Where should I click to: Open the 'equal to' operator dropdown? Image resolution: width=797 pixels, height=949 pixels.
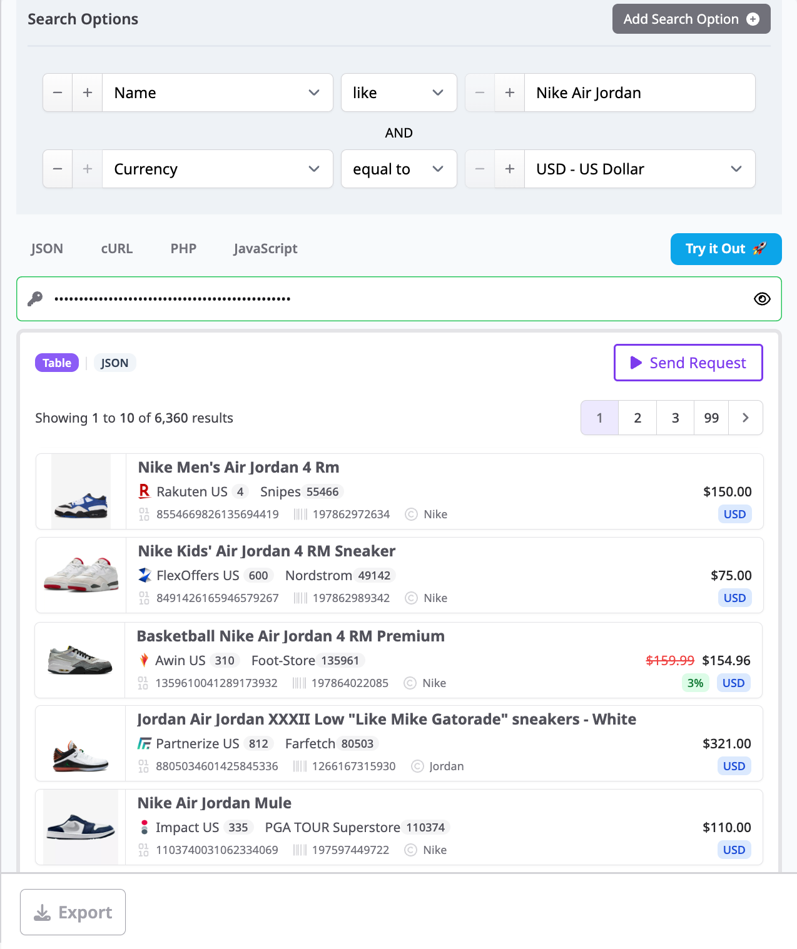[399, 169]
